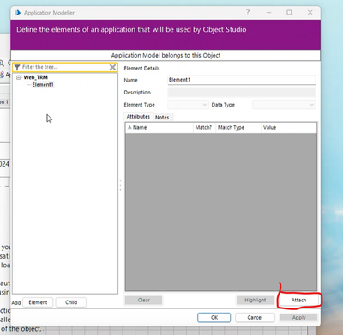Screen dimensions: 343x335
Task: Cancel the Application Modeller dialog
Action: pos(255,317)
